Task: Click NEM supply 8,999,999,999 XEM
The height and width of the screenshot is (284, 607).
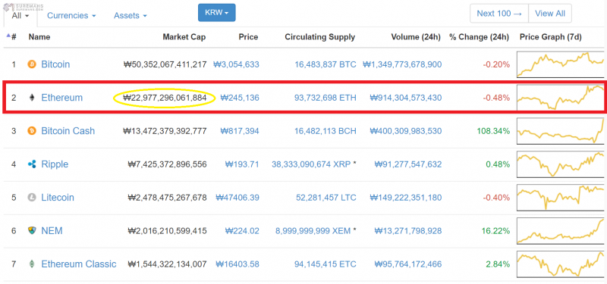Action: coord(313,231)
